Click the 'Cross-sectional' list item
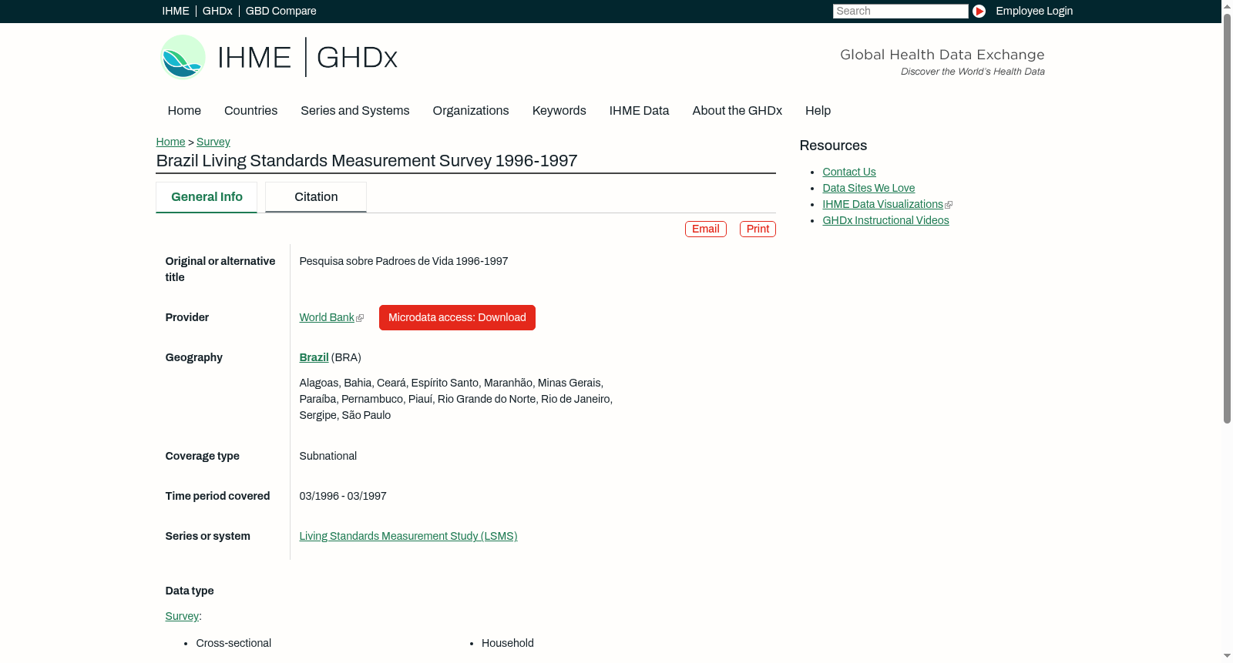The height and width of the screenshot is (663, 1233). click(233, 644)
